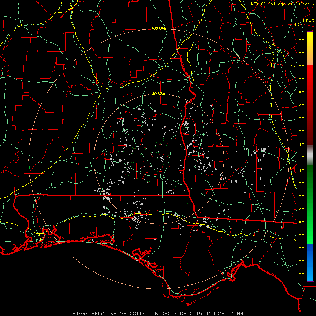Click the 80 value on the velocity scale
The height and width of the screenshot is (316, 316).
(302, 54)
